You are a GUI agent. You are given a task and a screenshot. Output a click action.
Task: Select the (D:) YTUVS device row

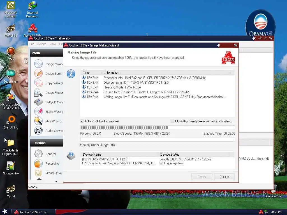(158, 159)
